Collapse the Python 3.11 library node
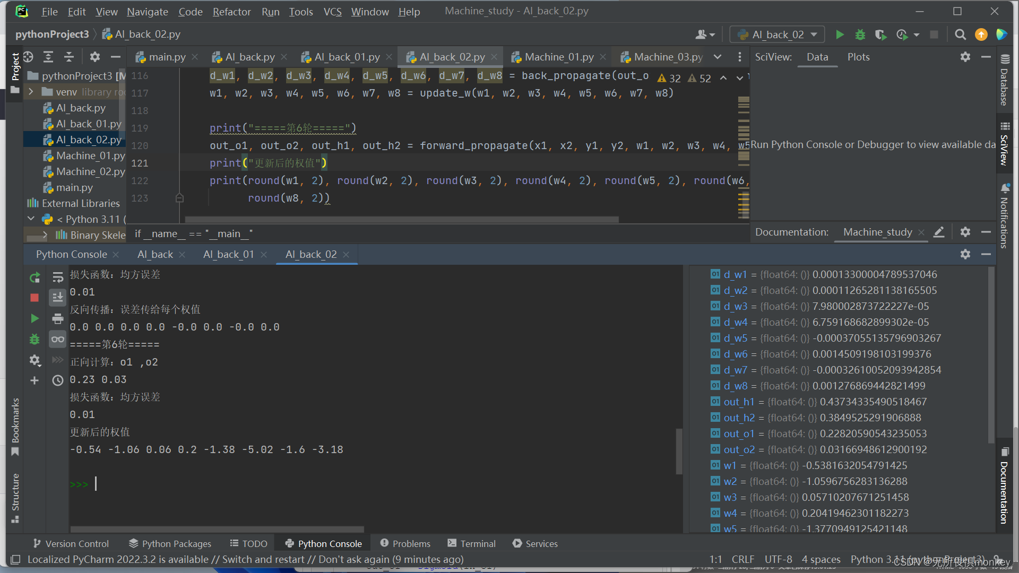Image resolution: width=1019 pixels, height=573 pixels. point(31,219)
